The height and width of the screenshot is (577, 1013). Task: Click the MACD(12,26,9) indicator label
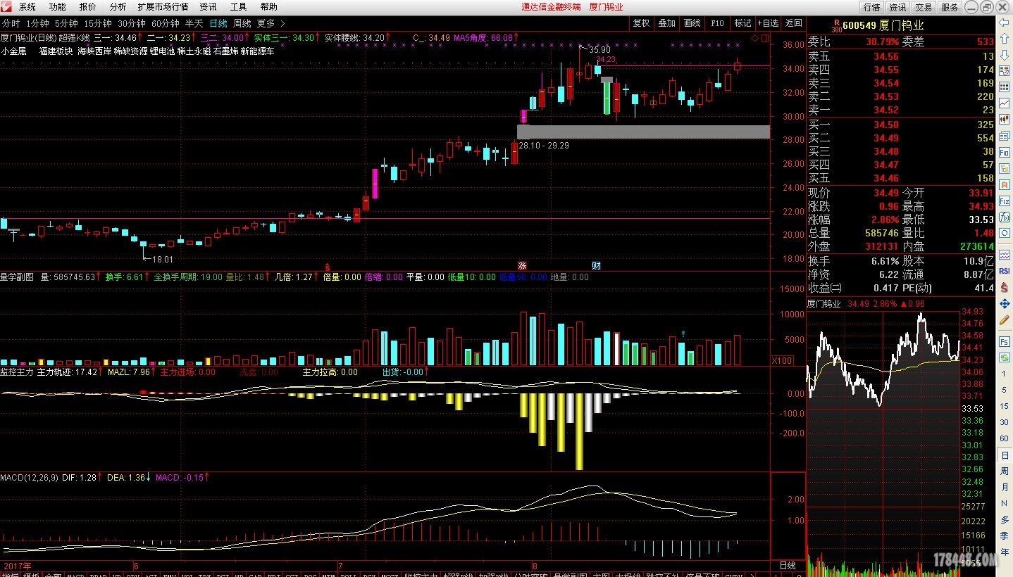coord(29,478)
